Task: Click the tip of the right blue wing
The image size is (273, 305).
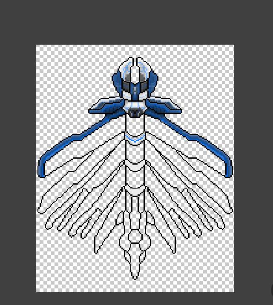Action: click(x=228, y=170)
